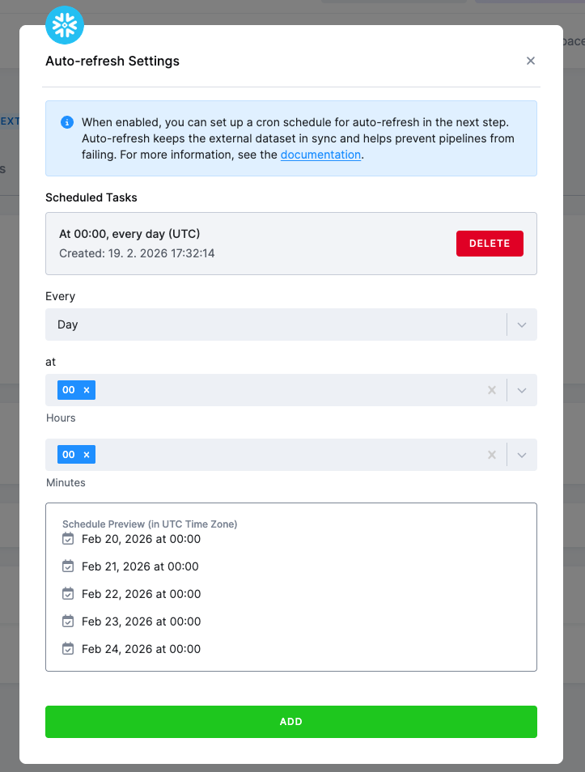This screenshot has width=585, height=772.
Task: Click the blue info icon in the banner
Action: (67, 122)
